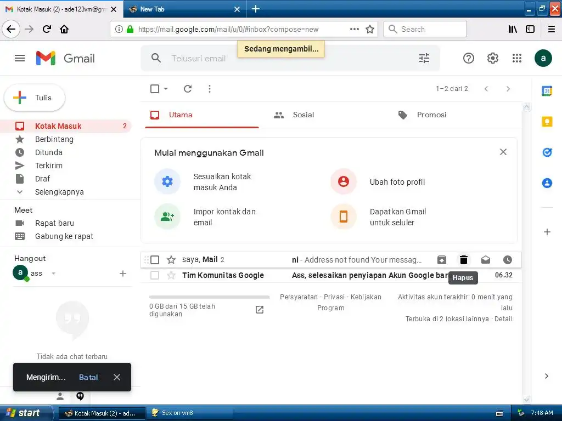Open Firefox Library icon
This screenshot has width=562, height=421.
(x=513, y=29)
